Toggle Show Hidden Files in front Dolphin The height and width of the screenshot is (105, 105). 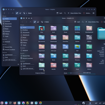[92, 22]
